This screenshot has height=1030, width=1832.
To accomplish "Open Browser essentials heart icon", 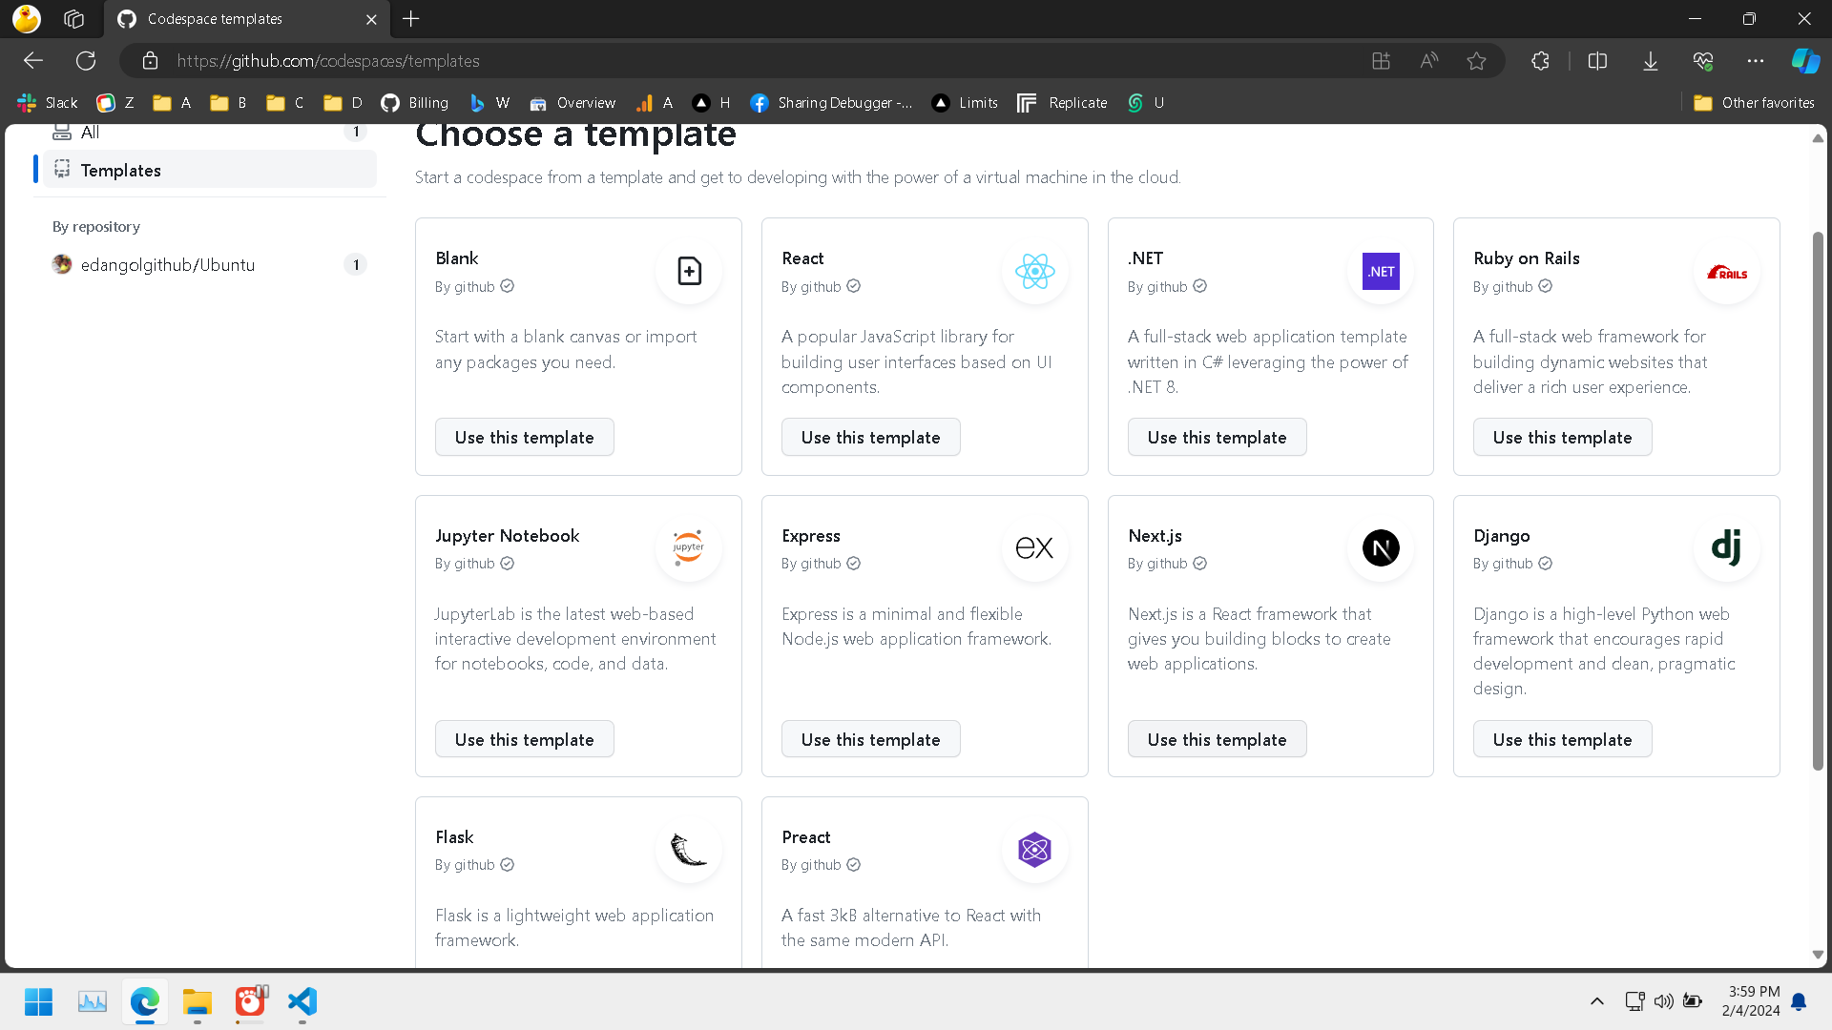I will click(x=1703, y=61).
